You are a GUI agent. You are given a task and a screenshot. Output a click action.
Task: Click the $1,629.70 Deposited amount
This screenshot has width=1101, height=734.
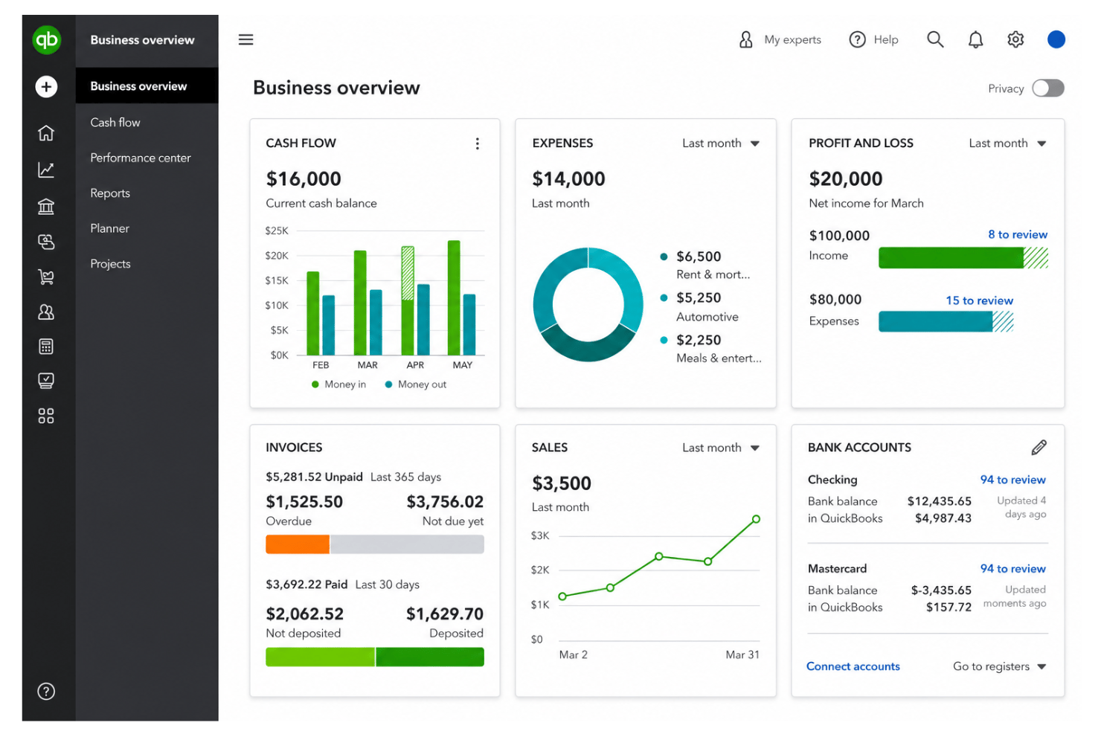[x=445, y=614]
